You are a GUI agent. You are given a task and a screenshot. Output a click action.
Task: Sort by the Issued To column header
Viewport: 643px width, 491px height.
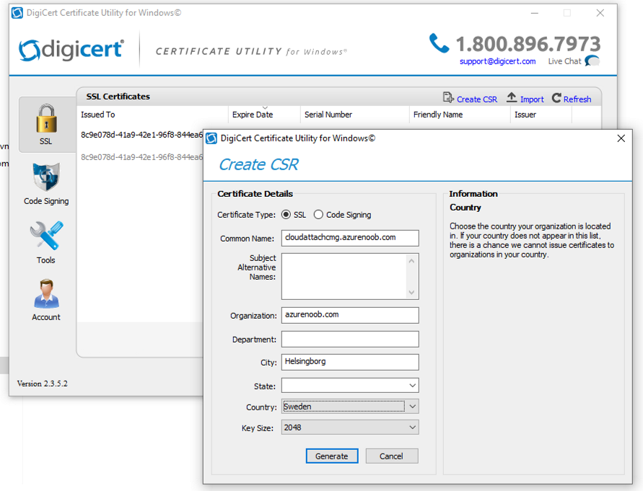point(152,115)
